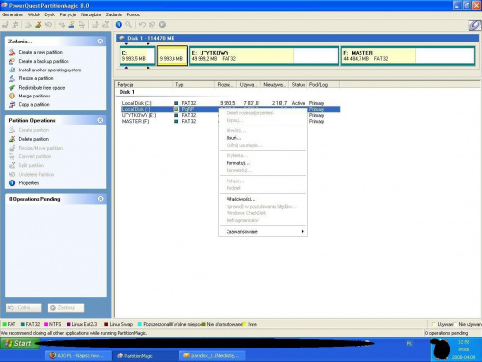Click the magnifier toolbar icon

(128, 25)
